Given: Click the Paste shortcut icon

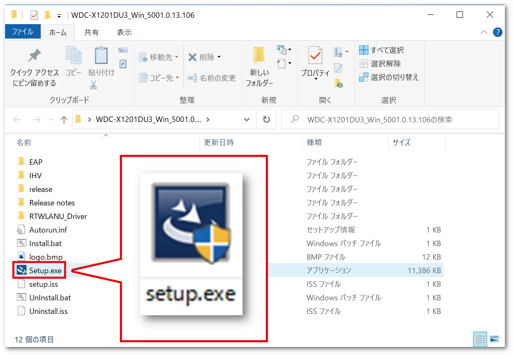Looking at the screenshot, I should tap(123, 63).
